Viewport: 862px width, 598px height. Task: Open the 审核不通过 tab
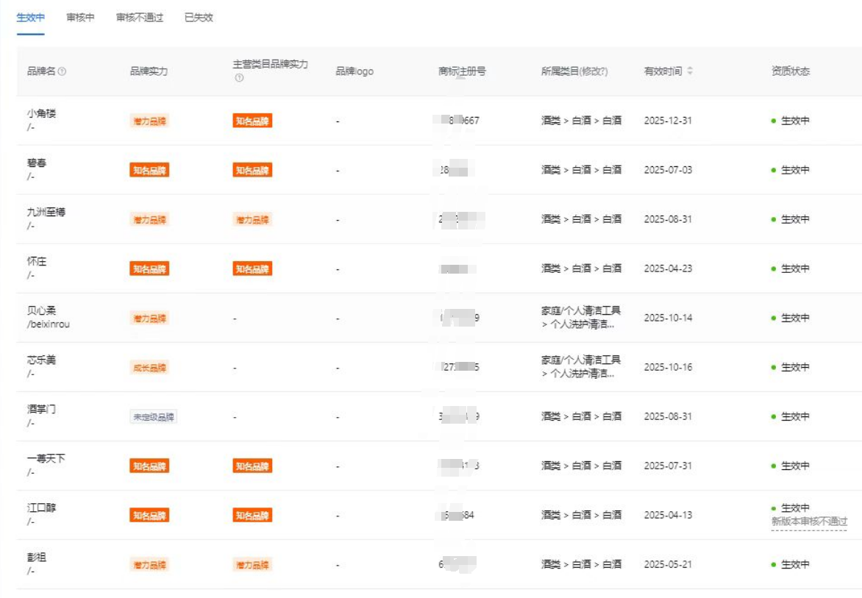click(139, 18)
